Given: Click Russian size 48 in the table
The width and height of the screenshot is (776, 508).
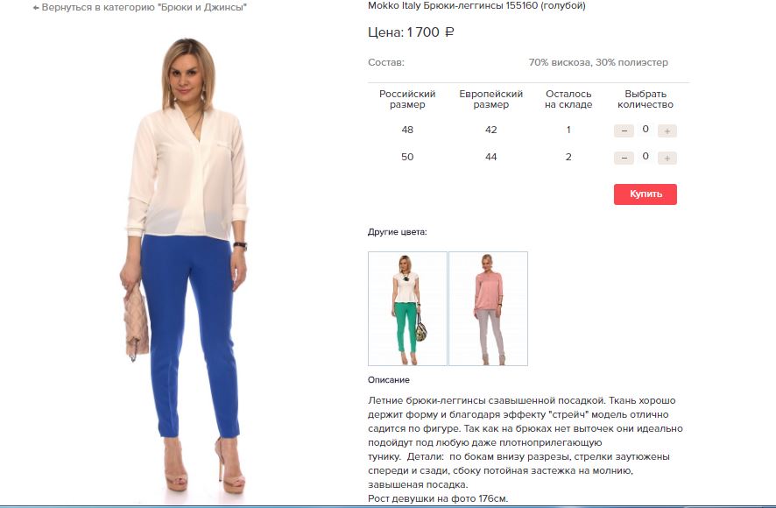Looking at the screenshot, I should tap(407, 130).
